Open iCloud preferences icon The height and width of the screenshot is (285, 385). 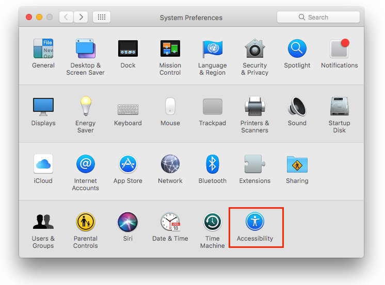click(43, 164)
